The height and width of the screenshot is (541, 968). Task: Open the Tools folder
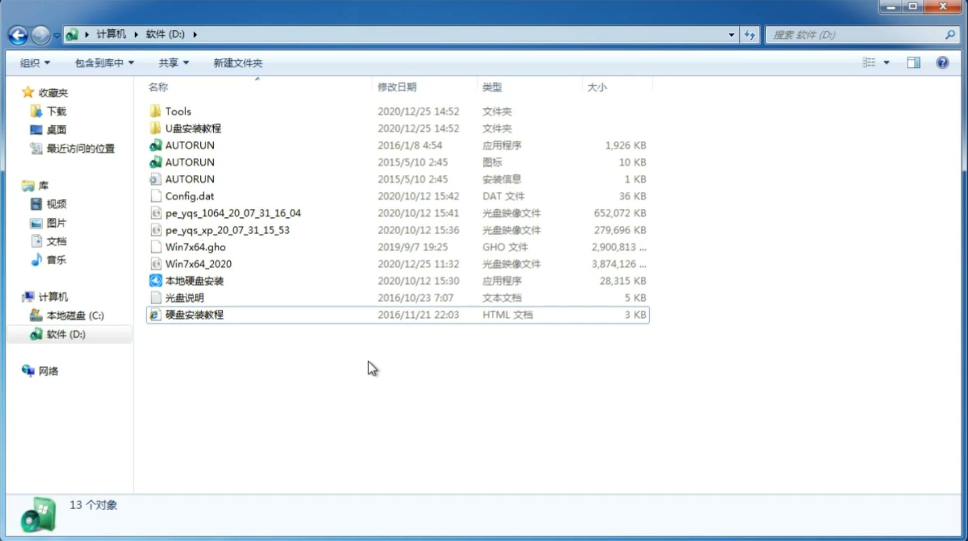(177, 111)
